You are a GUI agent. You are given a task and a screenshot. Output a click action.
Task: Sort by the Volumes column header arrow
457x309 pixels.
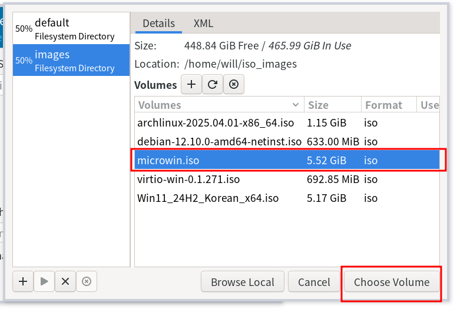296,105
